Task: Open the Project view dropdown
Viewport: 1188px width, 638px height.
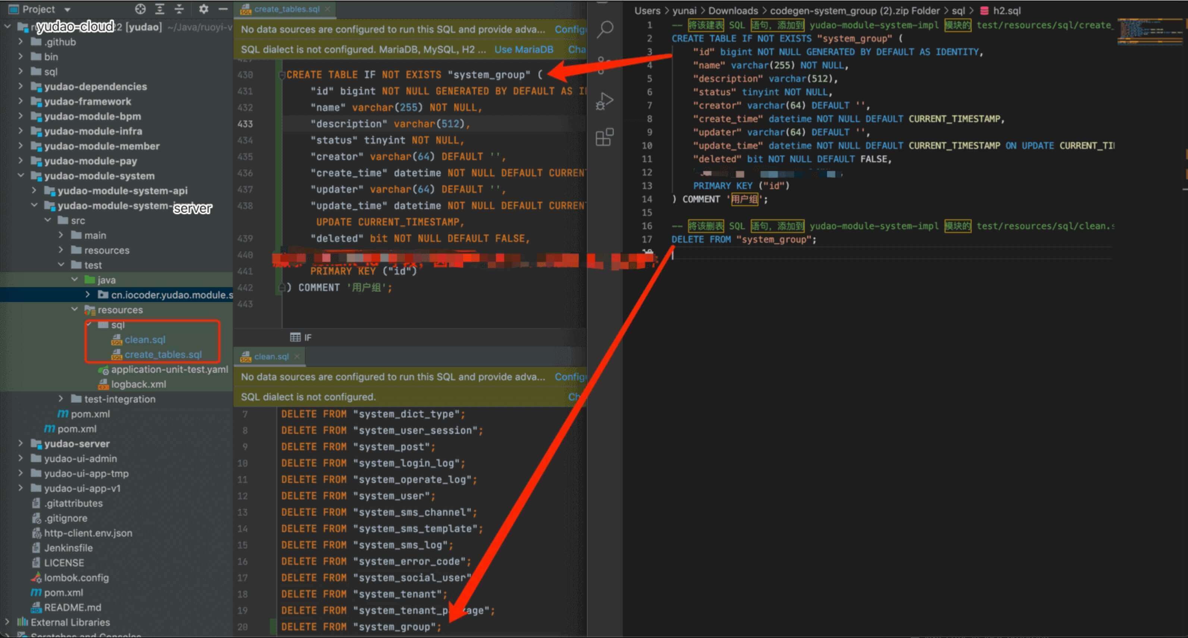Action: point(67,10)
